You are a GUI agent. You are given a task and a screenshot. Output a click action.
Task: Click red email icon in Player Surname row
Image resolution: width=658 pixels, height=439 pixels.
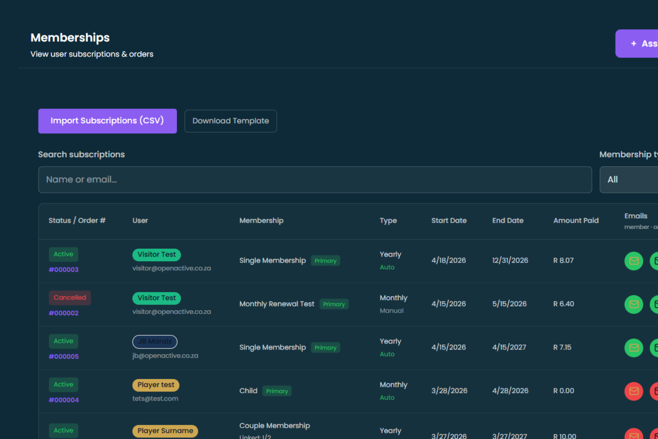tap(634, 434)
